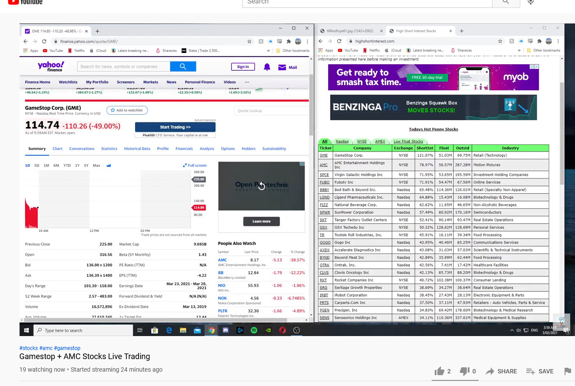Add GME to watchlist
Viewport: 575px width, 386px height.
(x=127, y=110)
